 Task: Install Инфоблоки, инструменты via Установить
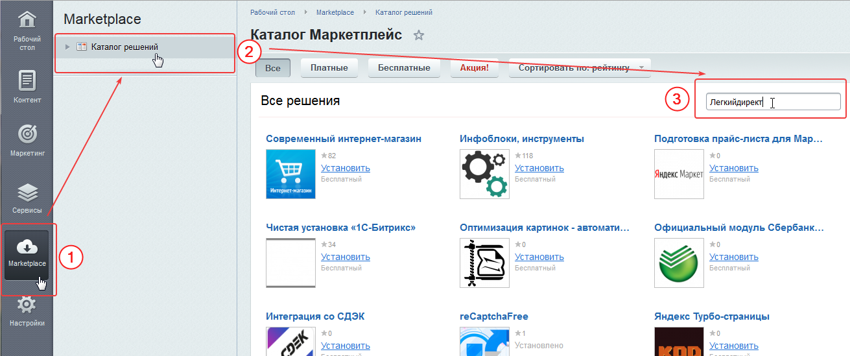tap(539, 168)
